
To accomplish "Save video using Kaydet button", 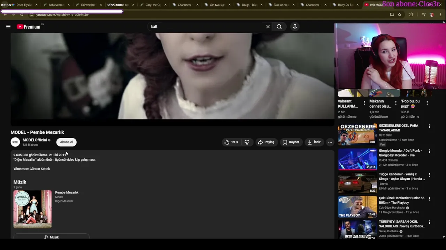I will tap(291, 142).
